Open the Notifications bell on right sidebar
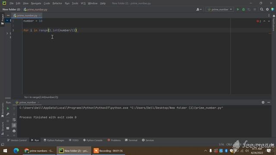Viewport: 276px width, 155px height. tap(274, 16)
